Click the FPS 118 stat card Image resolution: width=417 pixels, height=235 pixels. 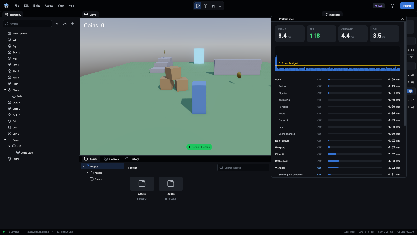pos(321,34)
